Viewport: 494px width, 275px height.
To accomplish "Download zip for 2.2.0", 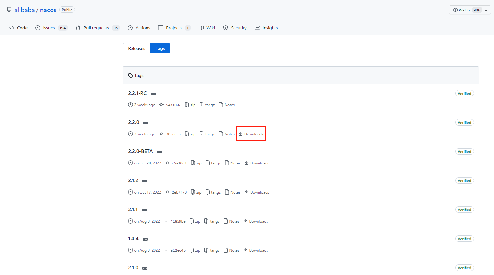I will (x=190, y=134).
